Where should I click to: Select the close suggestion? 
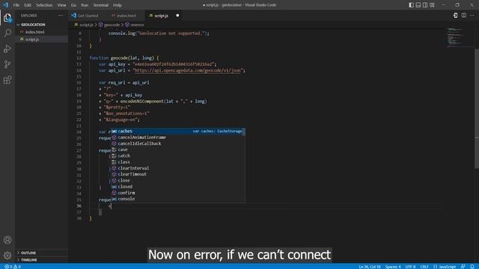pyautogui.click(x=178, y=180)
